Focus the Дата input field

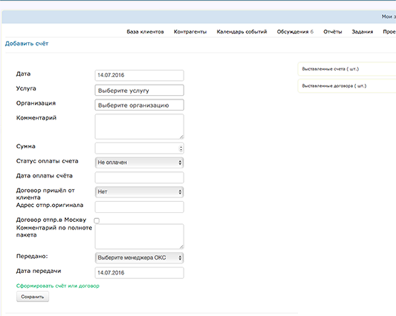(x=139, y=75)
